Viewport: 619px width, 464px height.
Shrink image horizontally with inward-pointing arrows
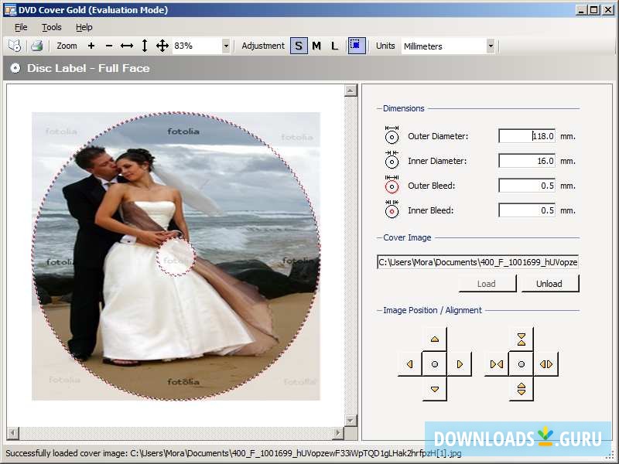pos(497,364)
